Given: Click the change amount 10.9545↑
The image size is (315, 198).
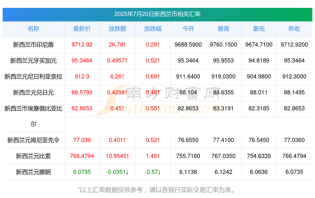Looking at the screenshot, I should (x=117, y=156).
